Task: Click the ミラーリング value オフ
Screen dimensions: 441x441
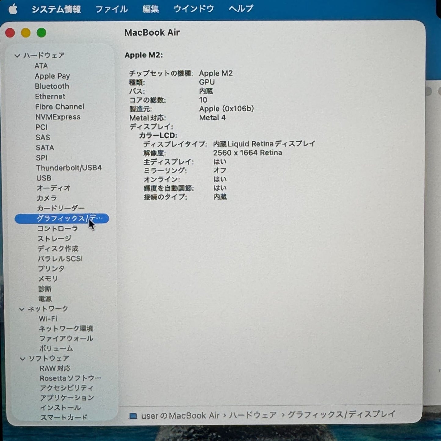Action: pos(220,171)
